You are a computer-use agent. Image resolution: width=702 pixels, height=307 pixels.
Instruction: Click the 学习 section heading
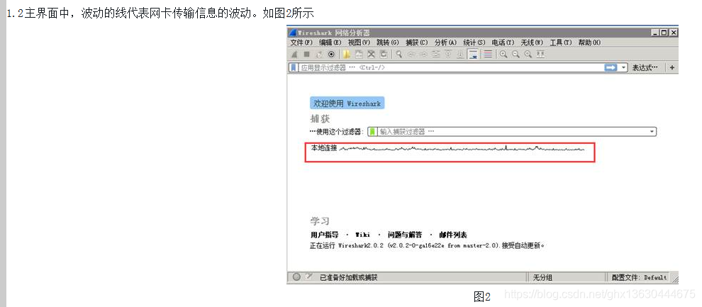pos(320,221)
